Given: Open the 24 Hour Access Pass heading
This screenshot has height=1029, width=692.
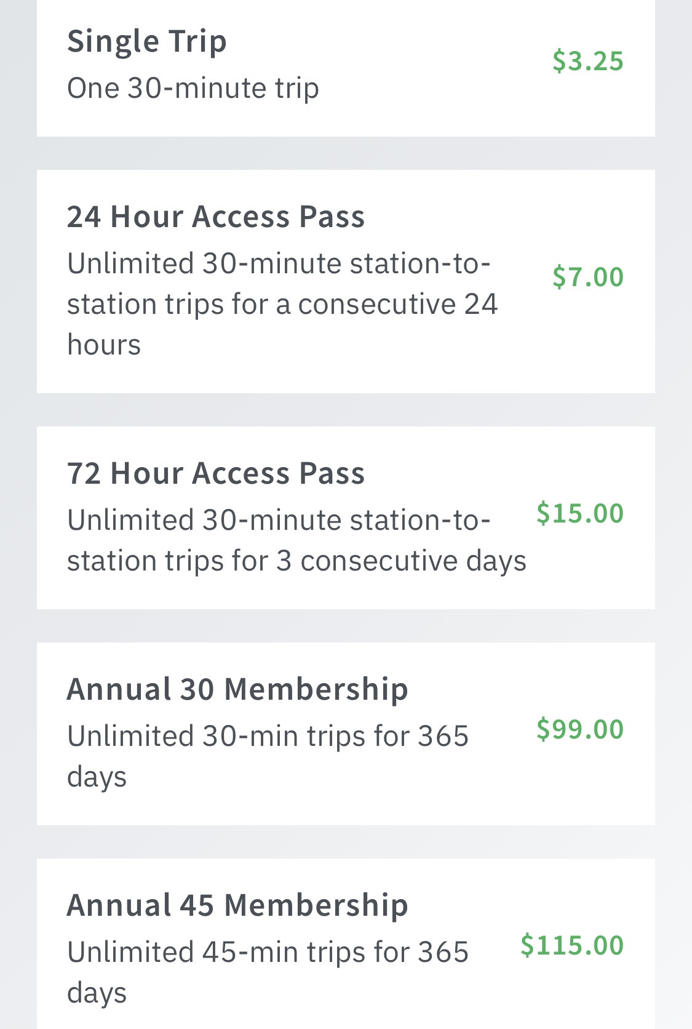Looking at the screenshot, I should coord(216,217).
